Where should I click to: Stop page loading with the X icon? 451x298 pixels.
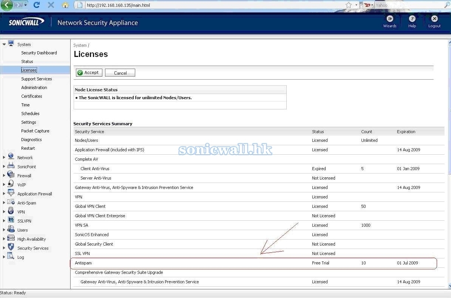(51, 5)
